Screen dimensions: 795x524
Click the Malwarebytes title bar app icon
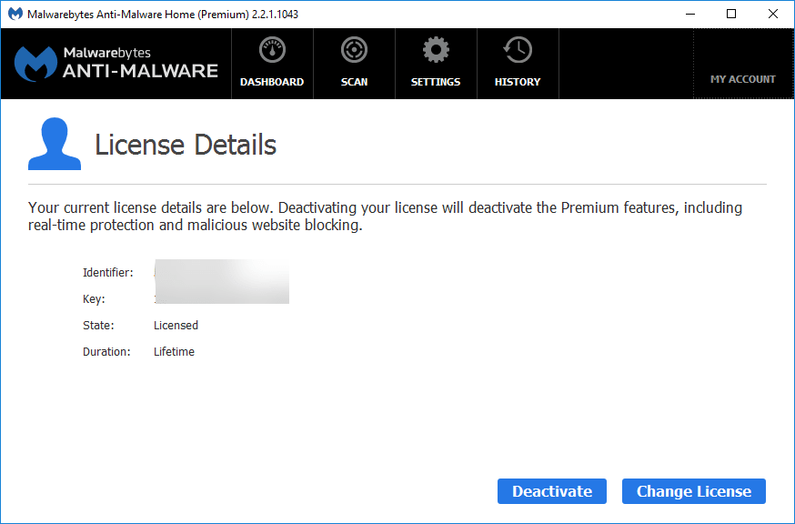click(x=15, y=14)
